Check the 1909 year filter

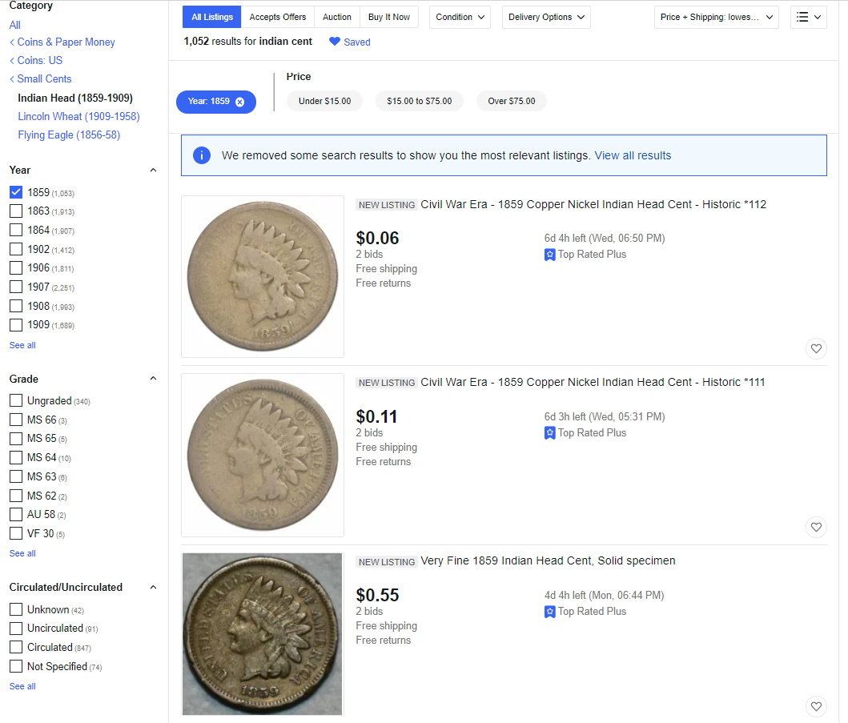click(x=16, y=324)
